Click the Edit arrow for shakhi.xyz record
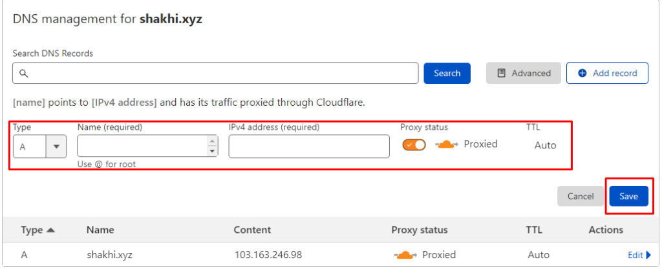662x271 pixels. pos(648,255)
